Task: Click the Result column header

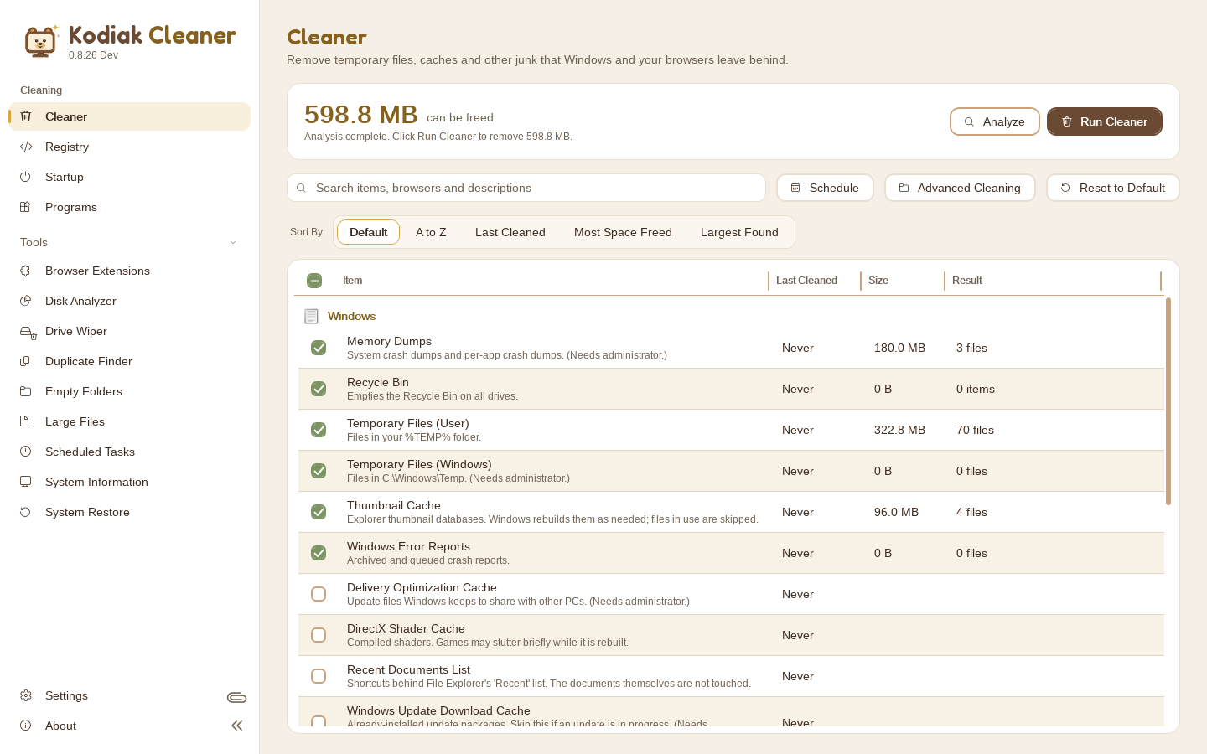Action: point(967,281)
